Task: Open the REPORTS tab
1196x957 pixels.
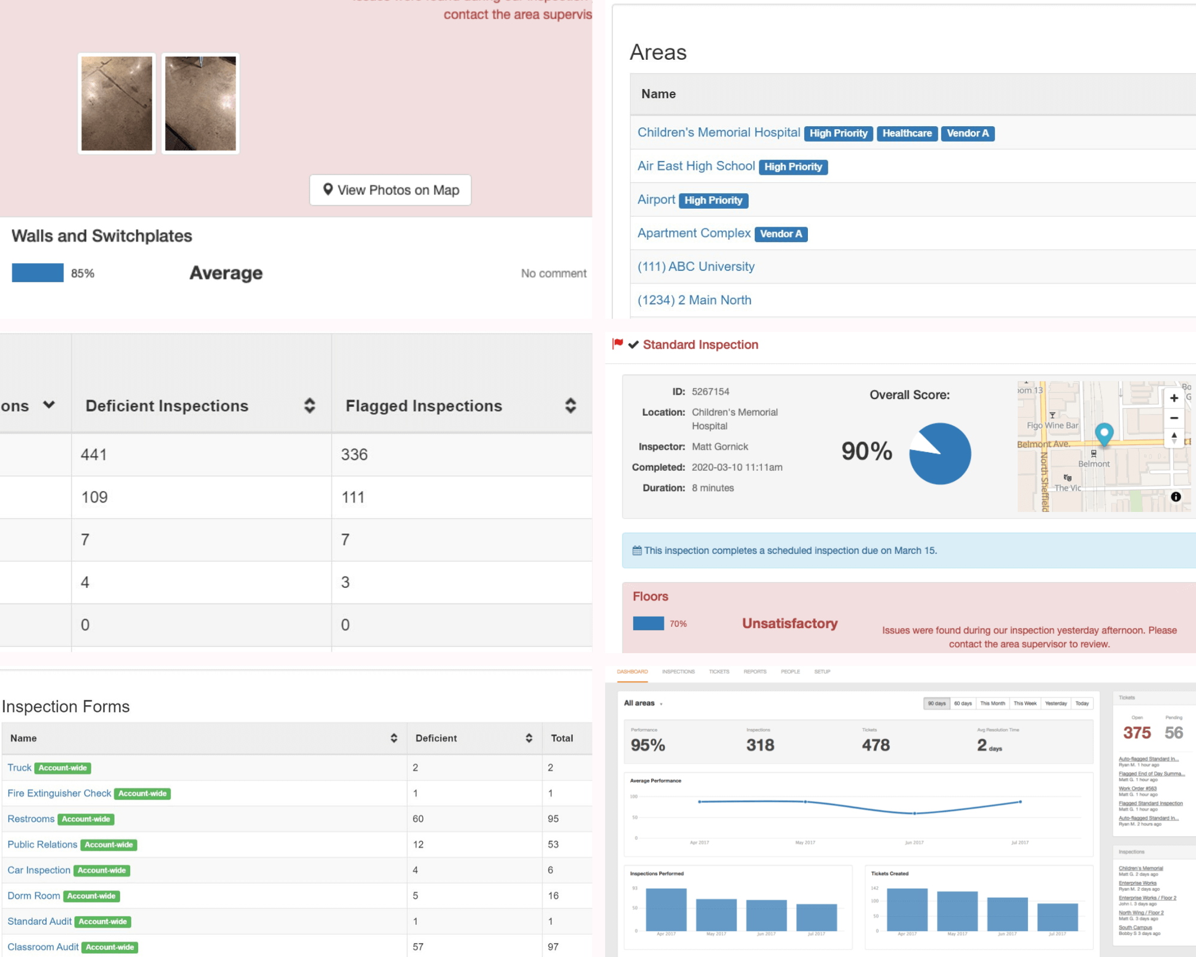Action: click(755, 672)
